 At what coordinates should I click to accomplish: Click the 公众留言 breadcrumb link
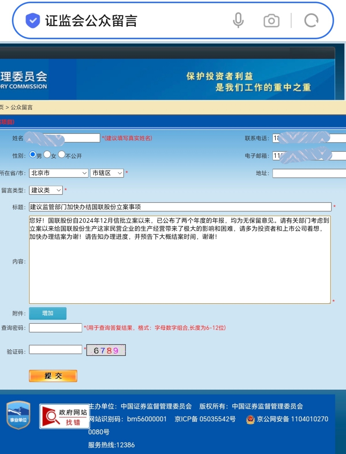click(22, 107)
